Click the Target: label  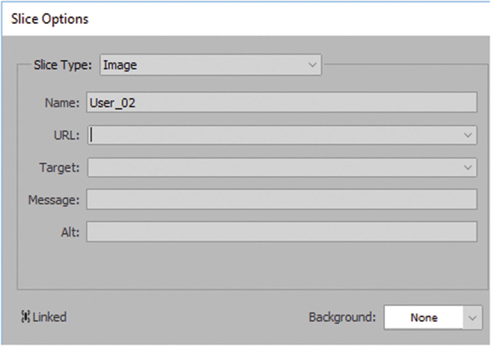59,167
